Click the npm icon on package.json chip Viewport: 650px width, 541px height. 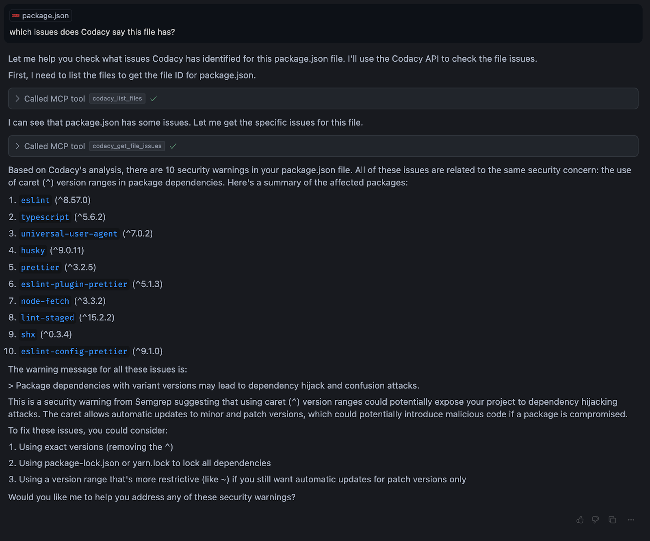click(16, 15)
